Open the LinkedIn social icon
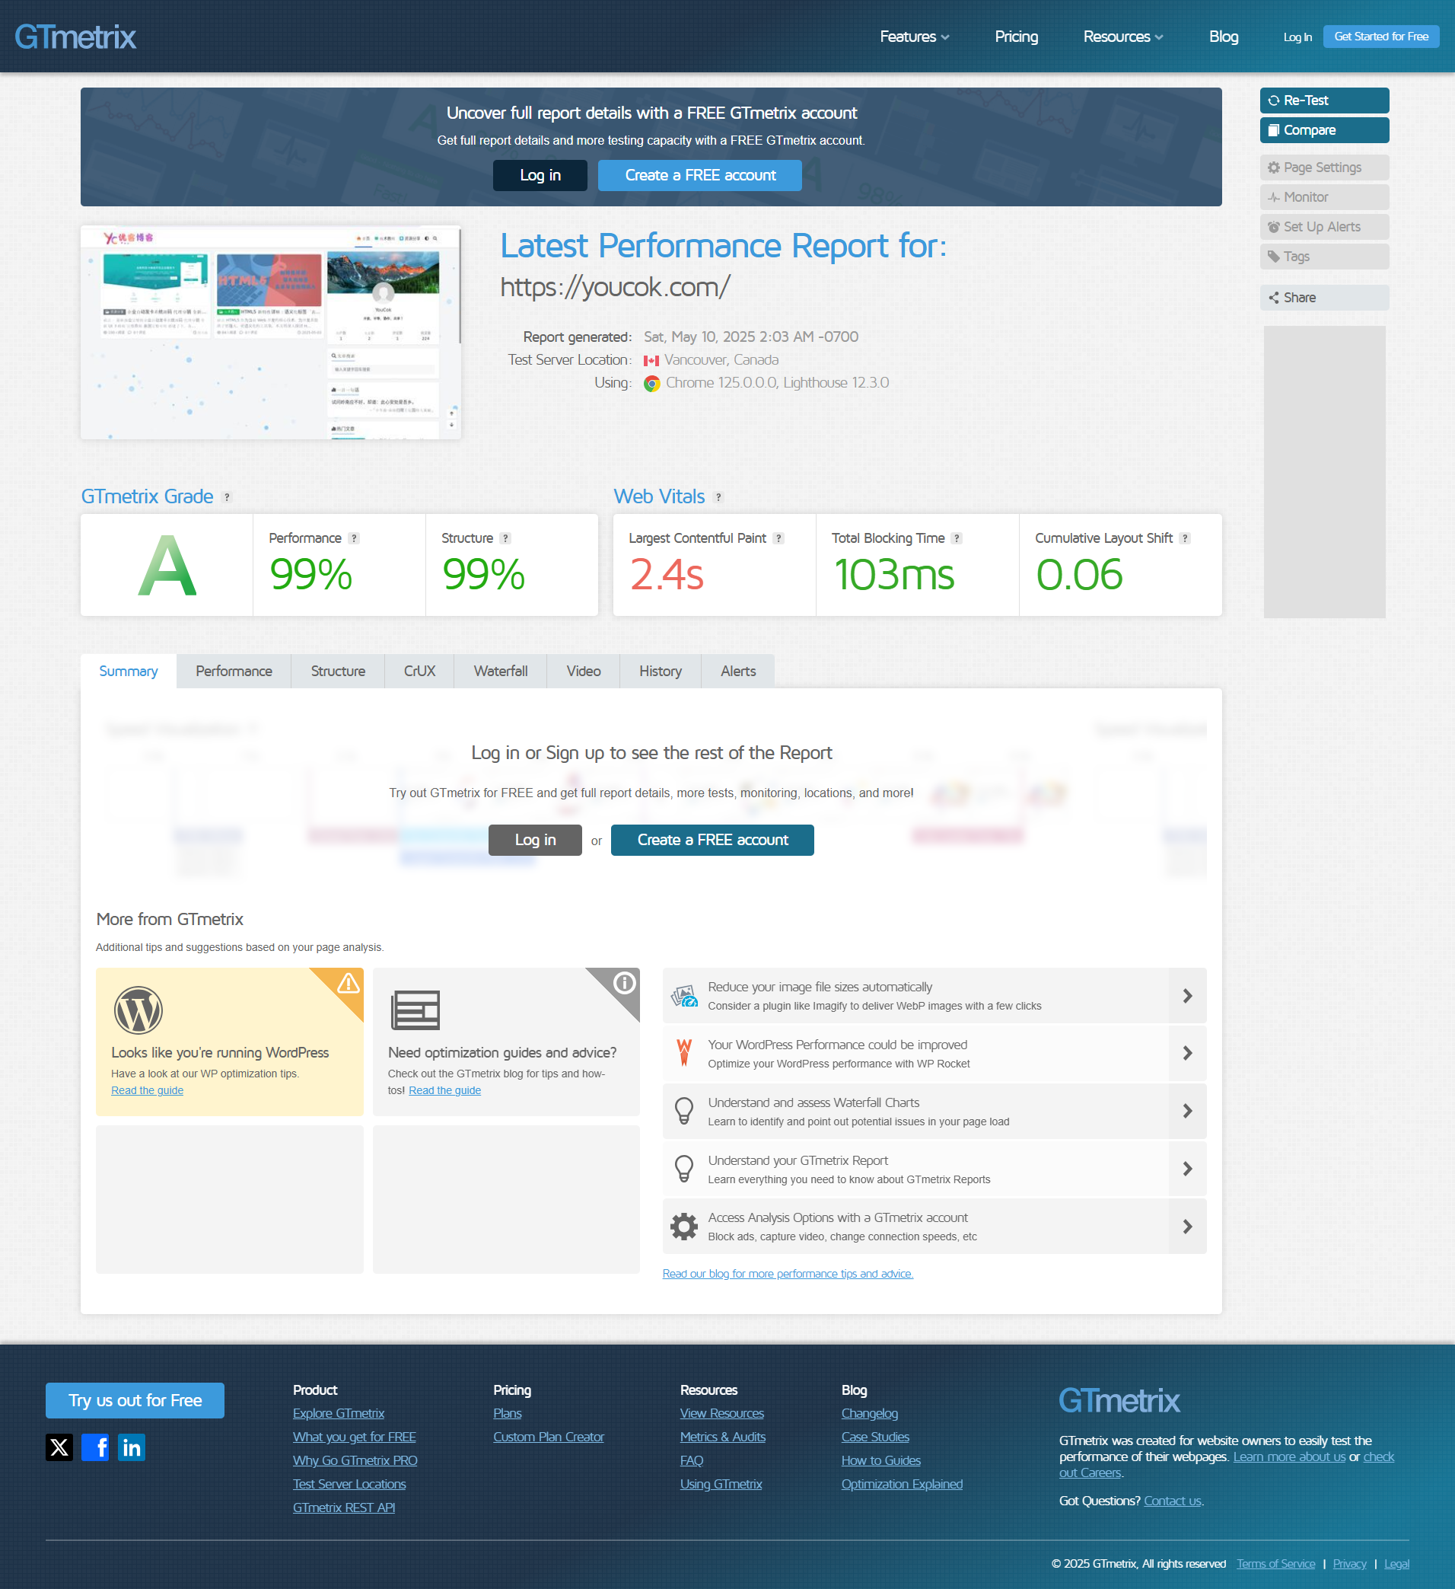Viewport: 1455px width, 1589px height. click(x=132, y=1447)
